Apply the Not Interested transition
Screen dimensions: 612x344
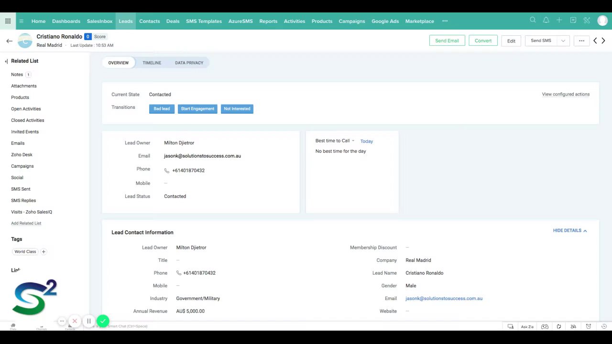click(x=237, y=109)
